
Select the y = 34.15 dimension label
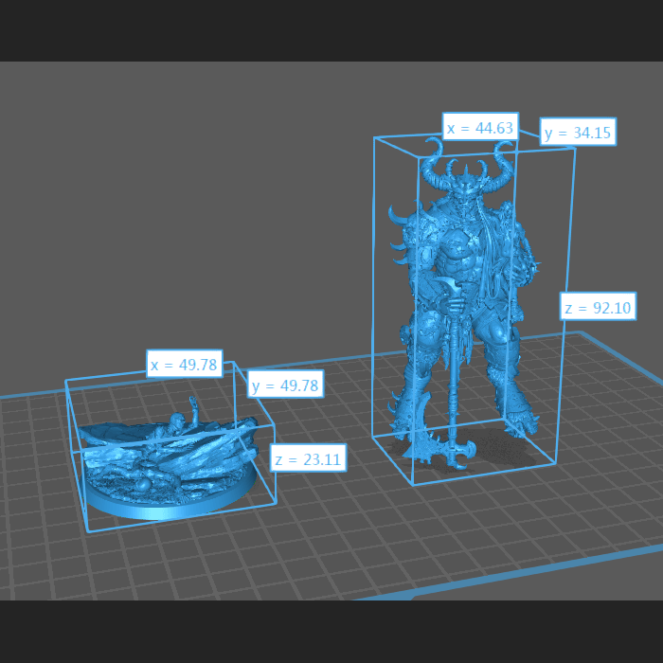[578, 133]
